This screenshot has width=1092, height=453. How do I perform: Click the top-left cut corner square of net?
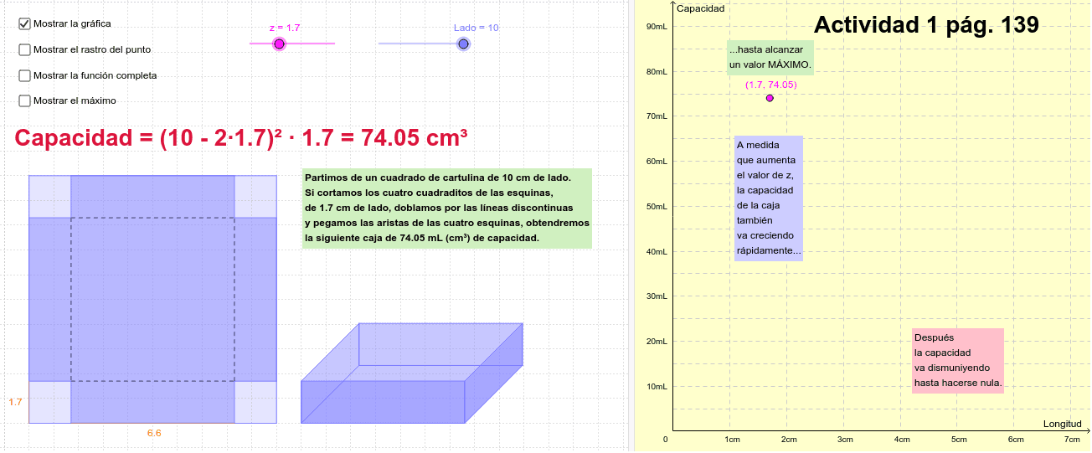tap(50, 197)
